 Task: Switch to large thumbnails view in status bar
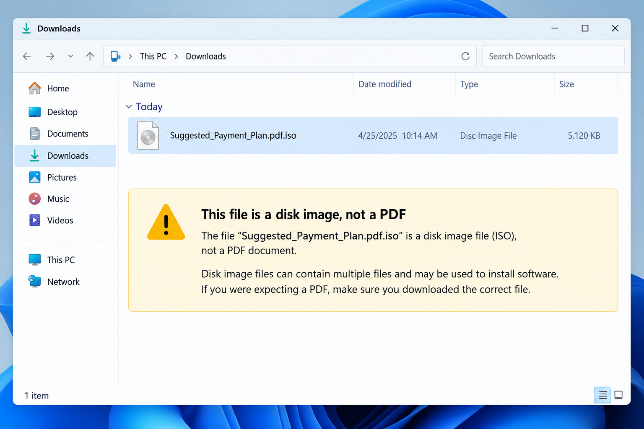point(618,395)
